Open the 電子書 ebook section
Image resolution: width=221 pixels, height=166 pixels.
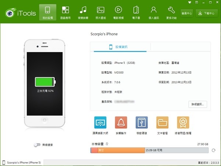coord(136,13)
